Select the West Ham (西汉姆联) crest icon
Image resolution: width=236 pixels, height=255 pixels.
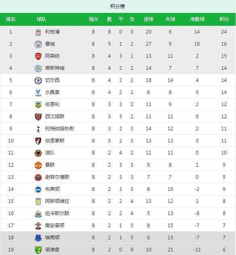coord(38,117)
